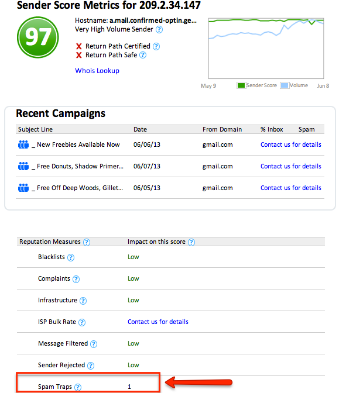Click green Sender Score legend swatch
Viewport: 339px width, 393px height.
click(x=241, y=85)
